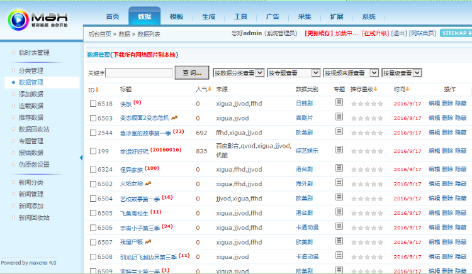Edit row 6518 via 编辑
The image size is (472, 274).
point(434,103)
